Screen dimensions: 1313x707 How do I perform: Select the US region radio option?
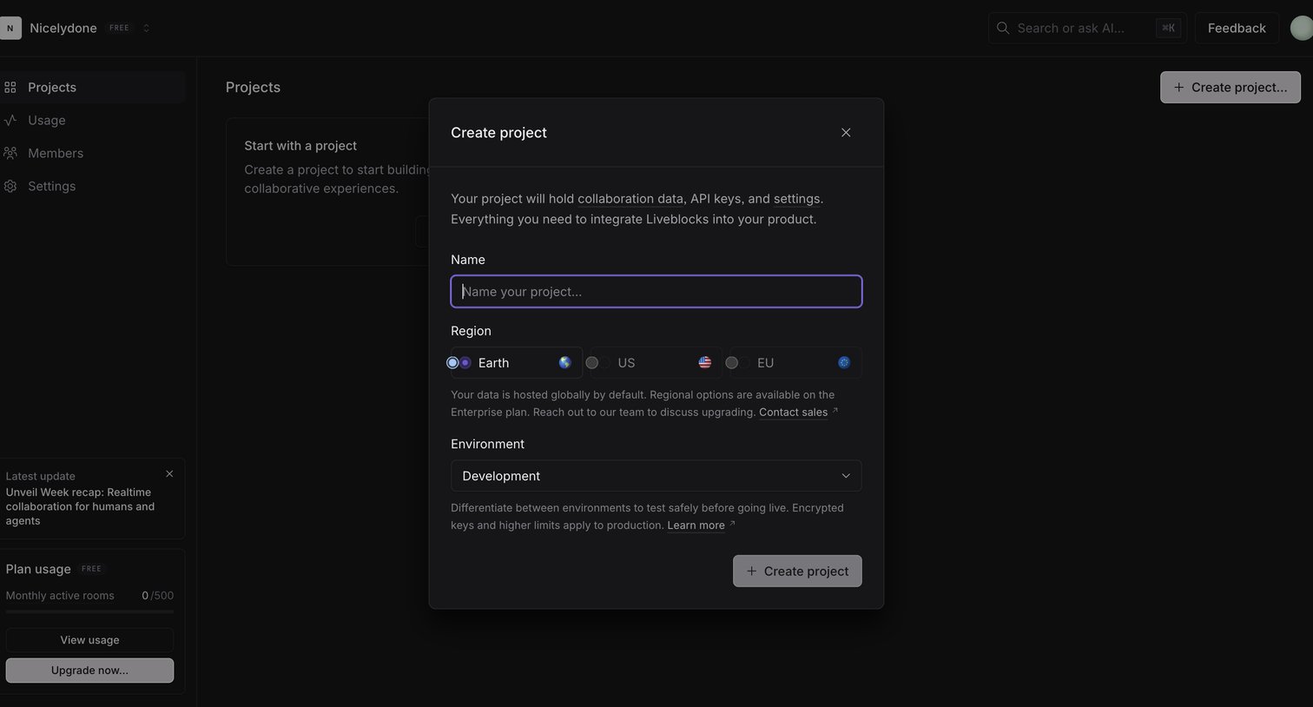pos(656,363)
